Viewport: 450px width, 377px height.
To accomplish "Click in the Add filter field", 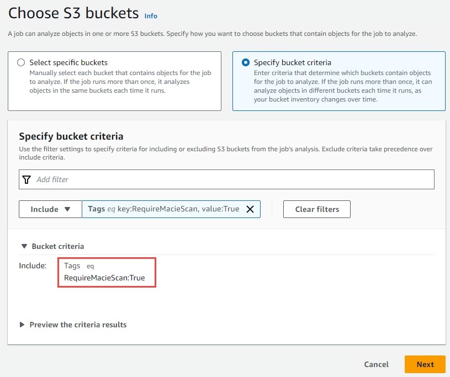I will (226, 179).
